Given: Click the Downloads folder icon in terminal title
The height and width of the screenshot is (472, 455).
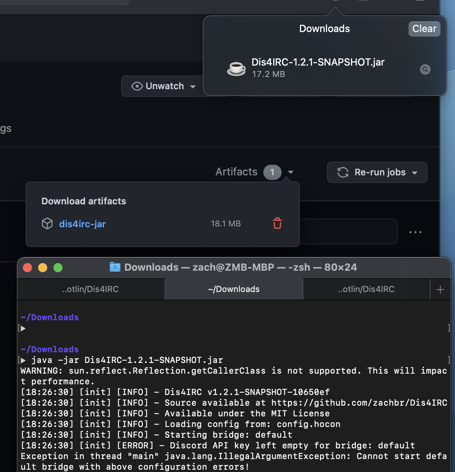Looking at the screenshot, I should coord(115,267).
